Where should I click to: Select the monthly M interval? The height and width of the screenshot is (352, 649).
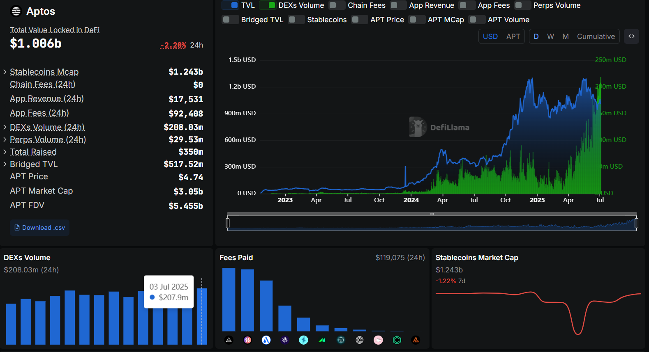566,37
